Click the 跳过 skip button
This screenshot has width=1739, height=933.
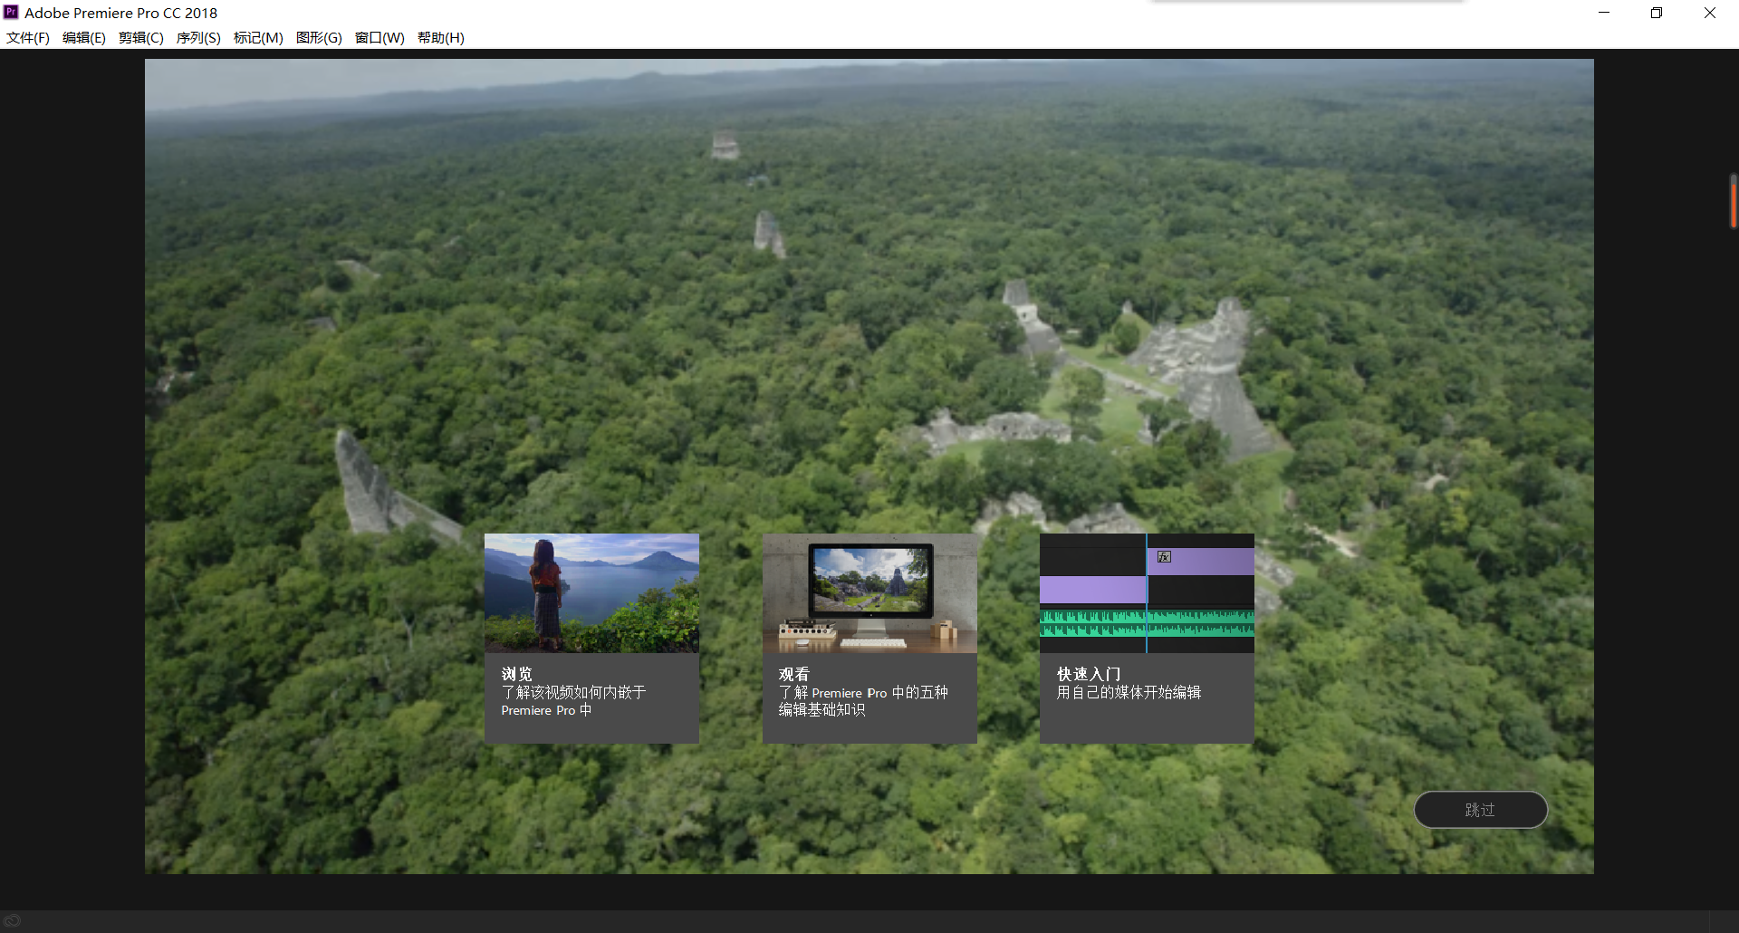[1480, 810]
